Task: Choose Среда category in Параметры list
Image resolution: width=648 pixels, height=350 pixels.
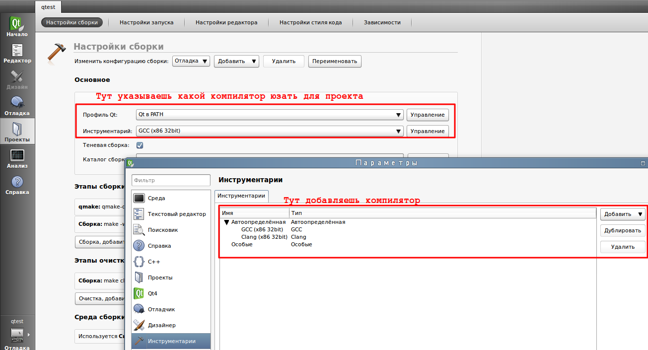Action: point(171,198)
